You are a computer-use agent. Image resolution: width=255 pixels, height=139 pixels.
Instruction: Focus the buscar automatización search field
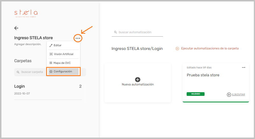pyautogui.click(x=137, y=32)
